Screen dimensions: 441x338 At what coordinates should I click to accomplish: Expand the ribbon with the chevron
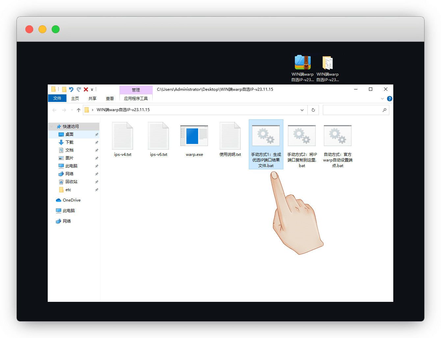pyautogui.click(x=382, y=99)
